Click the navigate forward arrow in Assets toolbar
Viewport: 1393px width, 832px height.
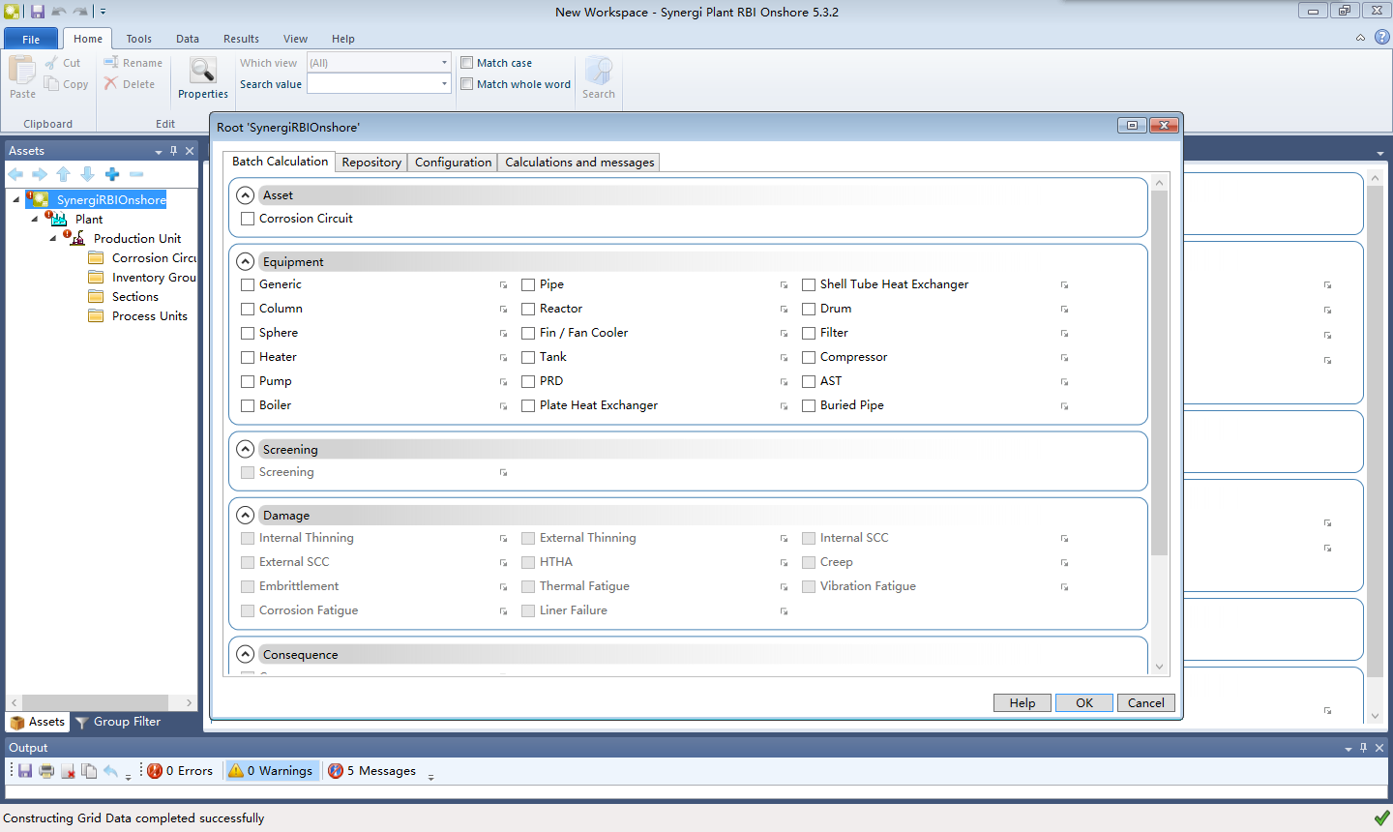pos(40,174)
